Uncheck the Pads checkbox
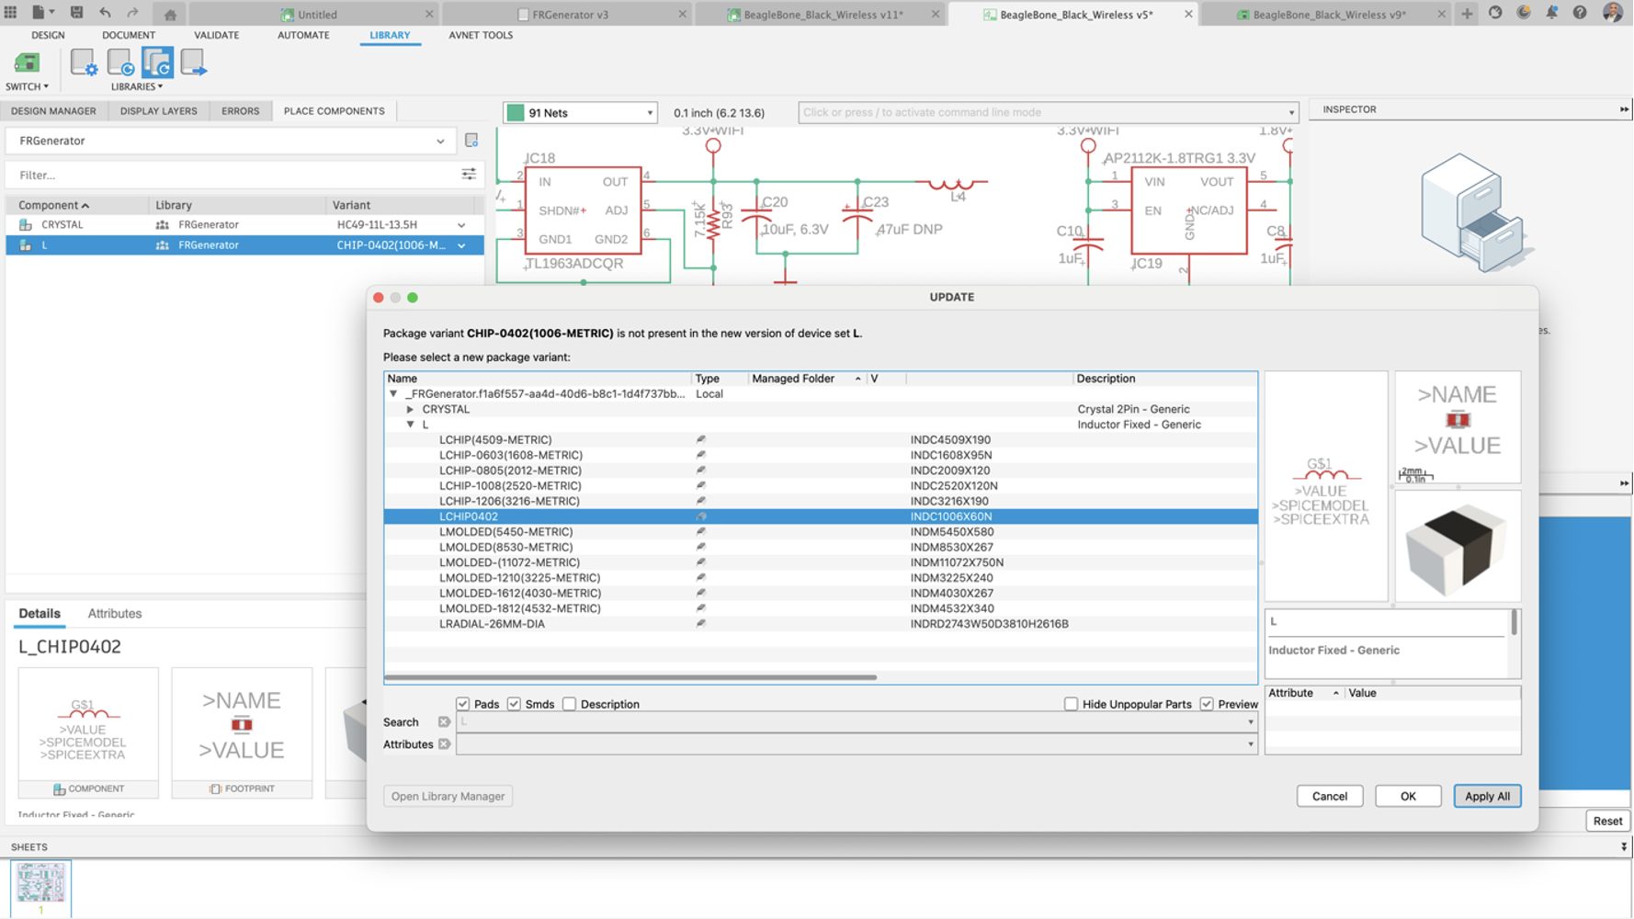Screen dimensions: 1634x919 click(463, 704)
